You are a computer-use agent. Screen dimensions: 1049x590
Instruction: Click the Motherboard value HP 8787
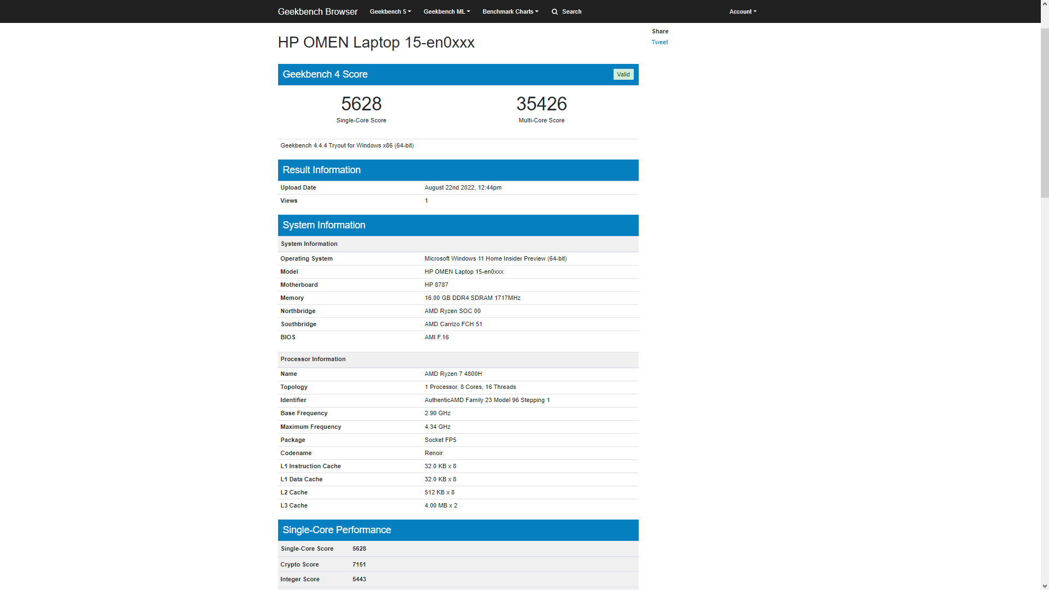(436, 285)
